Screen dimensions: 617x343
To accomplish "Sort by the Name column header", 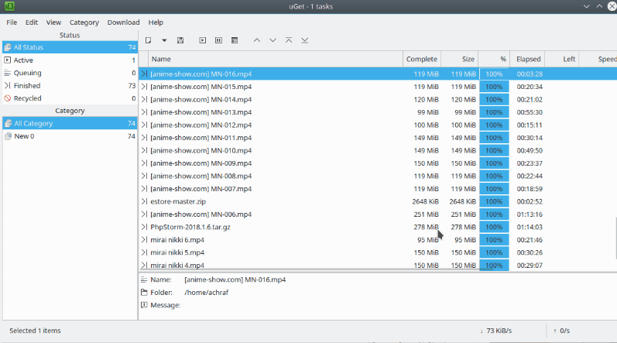I will click(x=276, y=59).
